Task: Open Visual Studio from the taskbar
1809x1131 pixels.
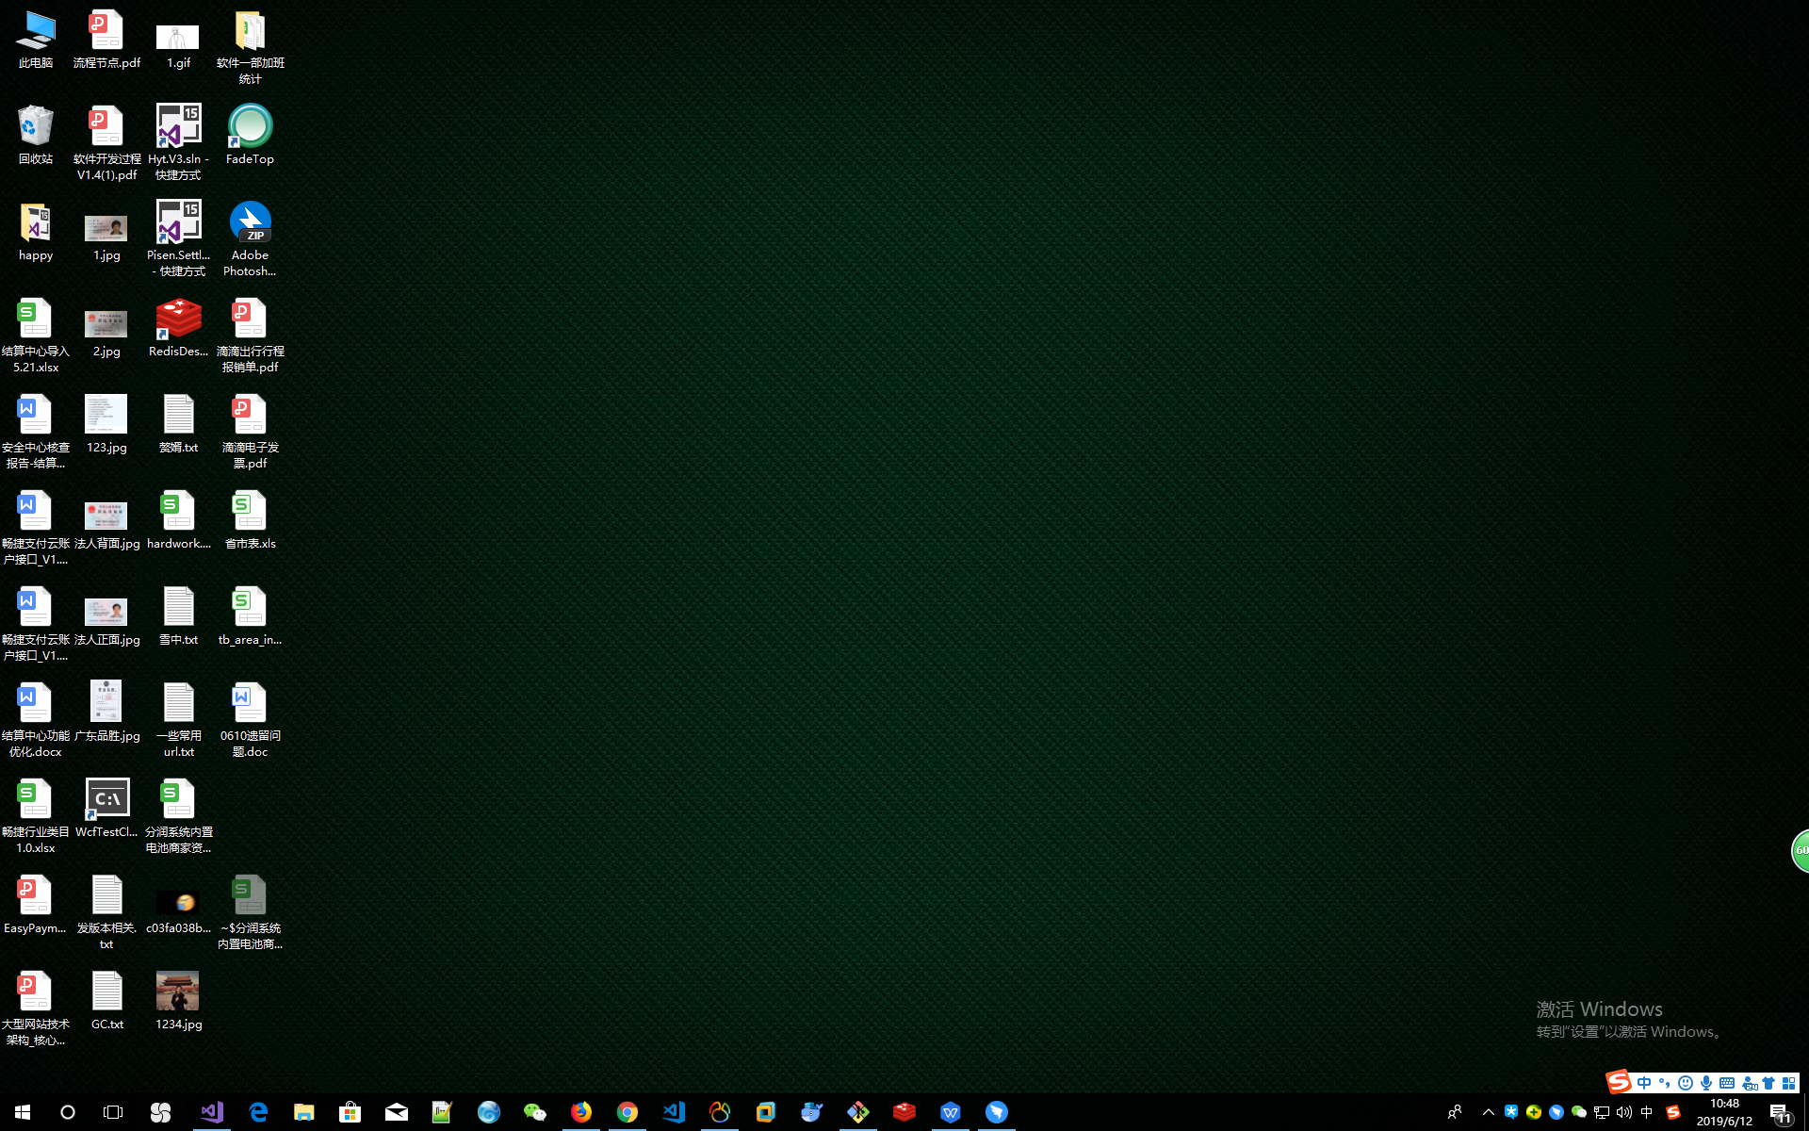Action: 211,1112
